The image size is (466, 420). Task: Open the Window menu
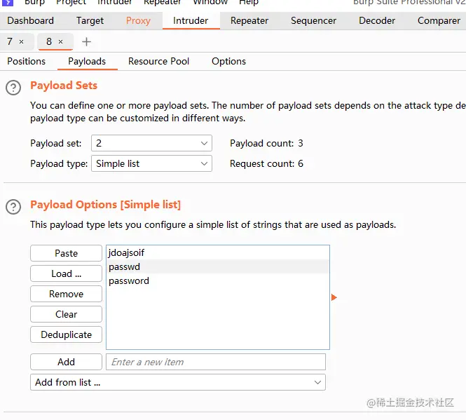click(x=210, y=2)
